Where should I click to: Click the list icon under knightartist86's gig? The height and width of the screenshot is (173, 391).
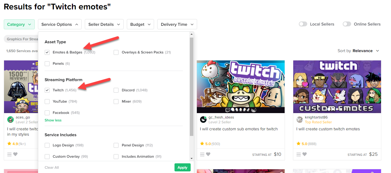click(x=298, y=154)
